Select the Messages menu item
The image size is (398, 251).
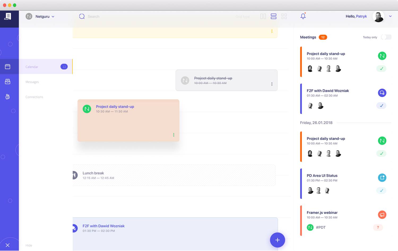[x=32, y=82]
